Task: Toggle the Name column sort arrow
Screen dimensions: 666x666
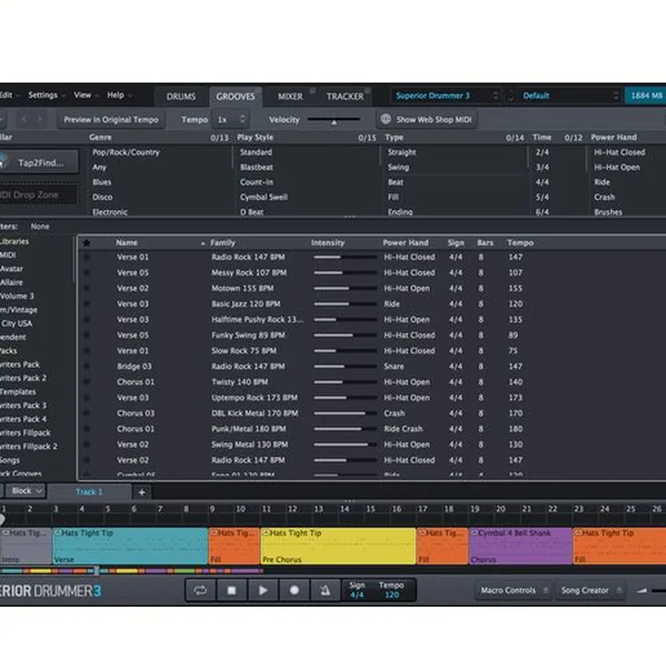Action: point(203,243)
